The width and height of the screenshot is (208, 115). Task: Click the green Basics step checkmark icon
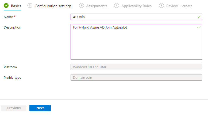(6, 6)
